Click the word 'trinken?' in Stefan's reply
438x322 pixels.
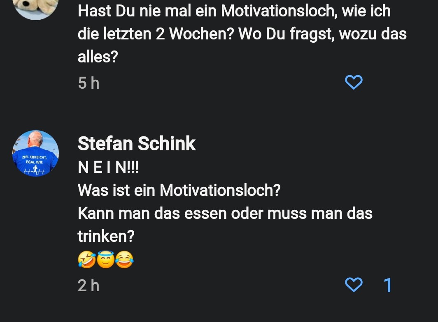[x=106, y=236]
